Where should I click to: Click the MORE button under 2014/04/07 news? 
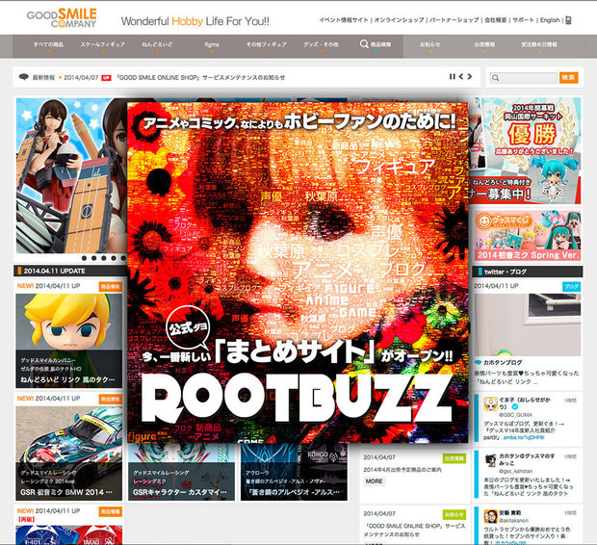(x=373, y=480)
